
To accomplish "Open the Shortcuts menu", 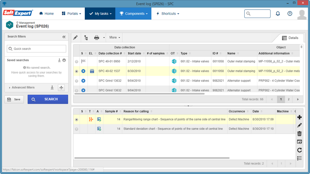I will point(168,13).
